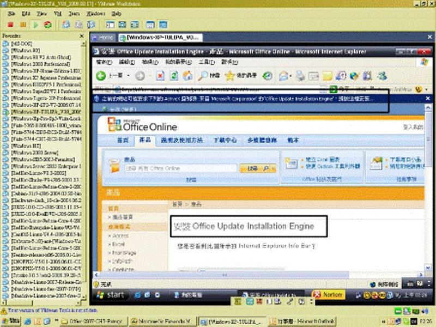Viewport: 436px width, 327px height.
Task: Toggle the sidebar display icon in VMware toolbar
Action: 110,25
